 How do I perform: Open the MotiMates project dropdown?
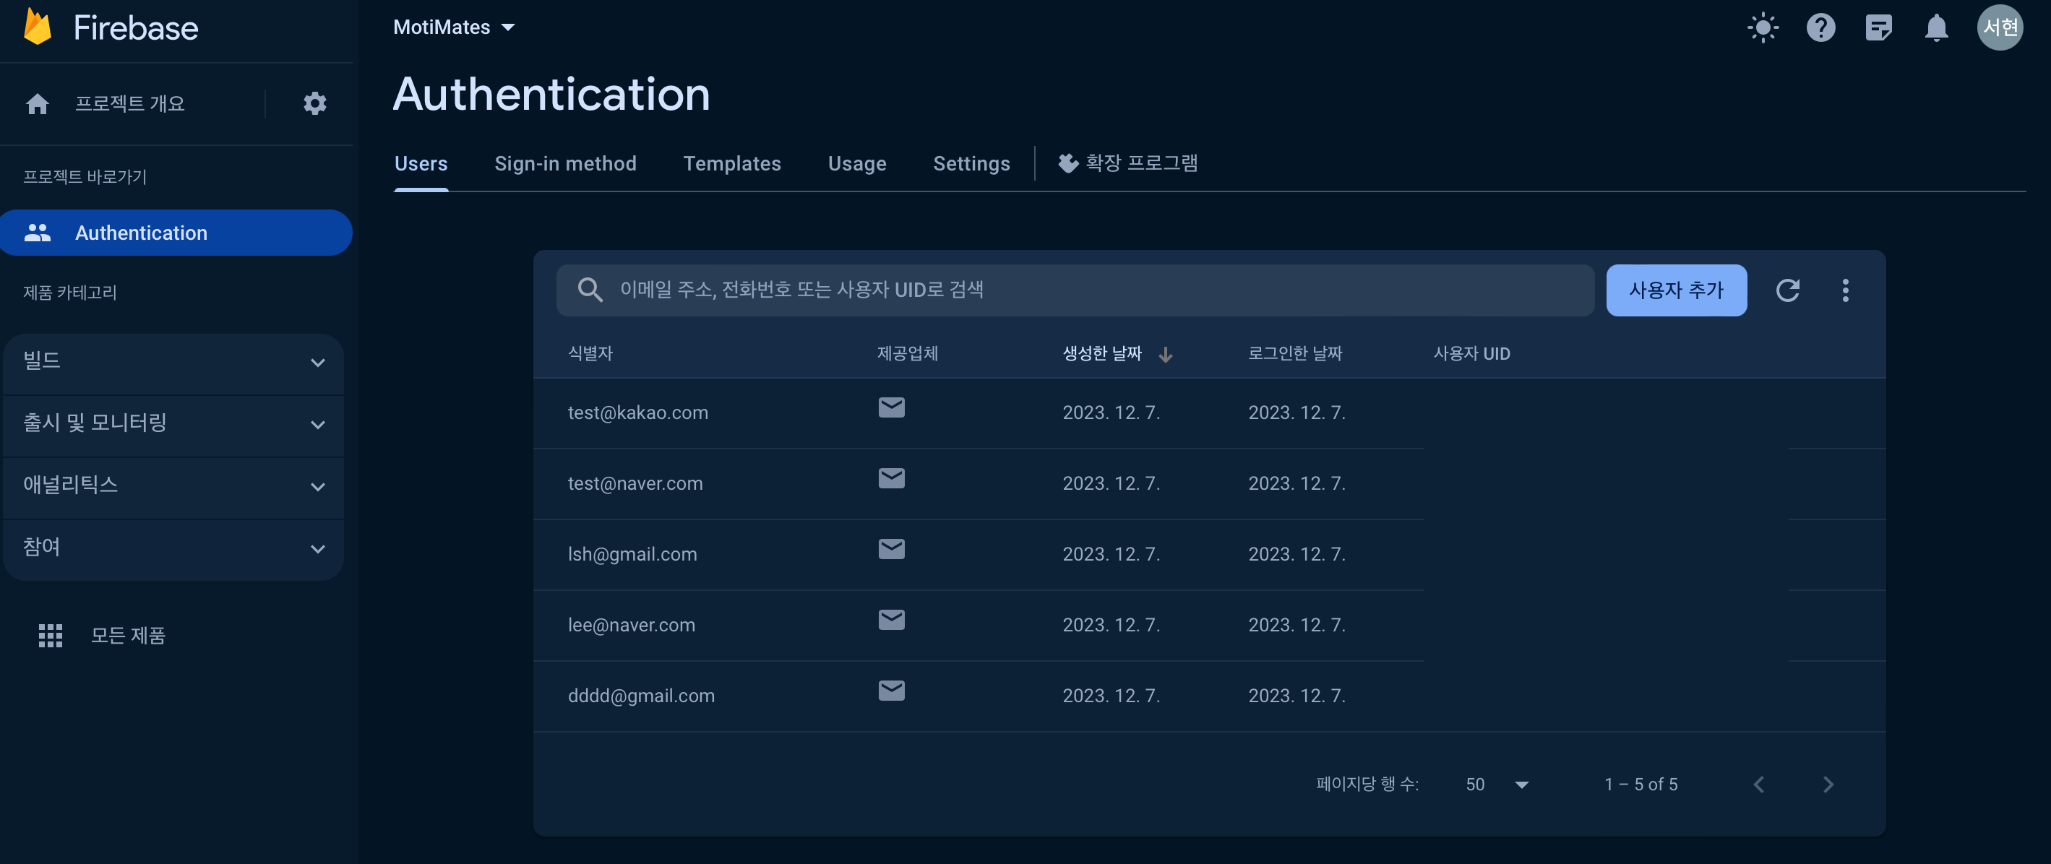[454, 27]
